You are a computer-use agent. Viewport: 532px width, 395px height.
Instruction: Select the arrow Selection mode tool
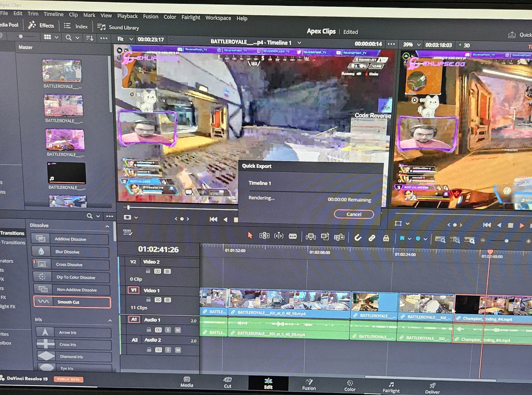coord(250,236)
